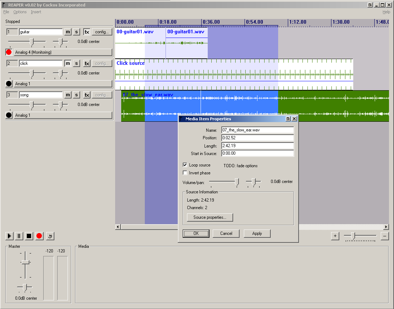Open the File menu
The height and width of the screenshot is (309, 394).
click(x=6, y=12)
